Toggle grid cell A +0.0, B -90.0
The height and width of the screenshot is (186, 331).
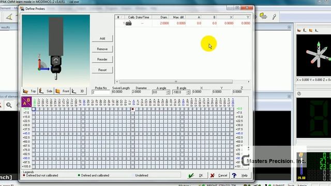coord(83,109)
